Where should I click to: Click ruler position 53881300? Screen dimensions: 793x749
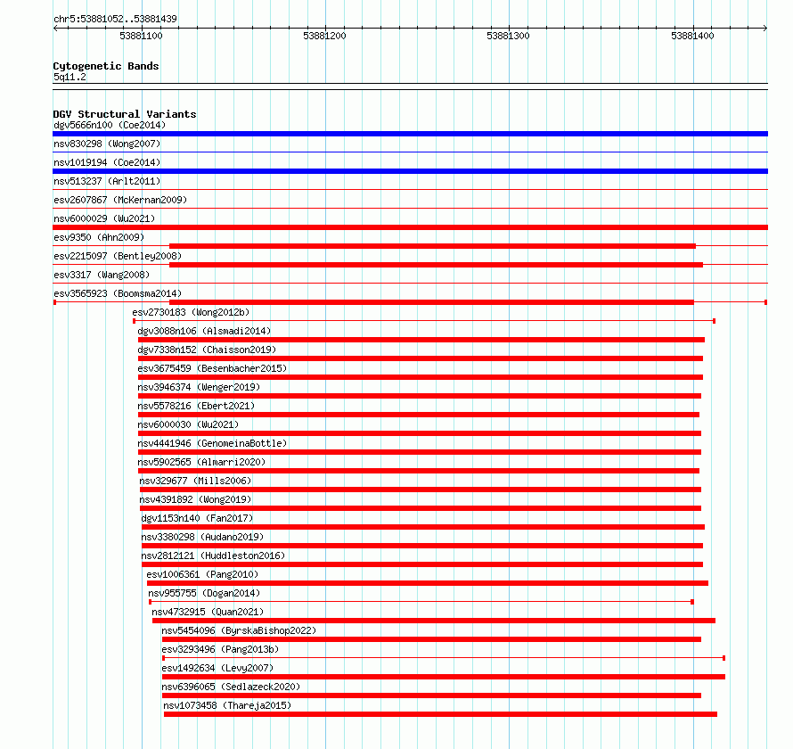tap(508, 36)
